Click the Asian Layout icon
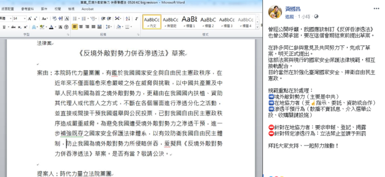Viewport: 385px width, 177px height. coord(118,18)
